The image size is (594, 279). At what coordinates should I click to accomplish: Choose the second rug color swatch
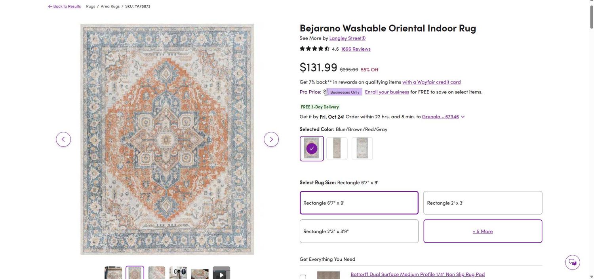[x=337, y=149]
